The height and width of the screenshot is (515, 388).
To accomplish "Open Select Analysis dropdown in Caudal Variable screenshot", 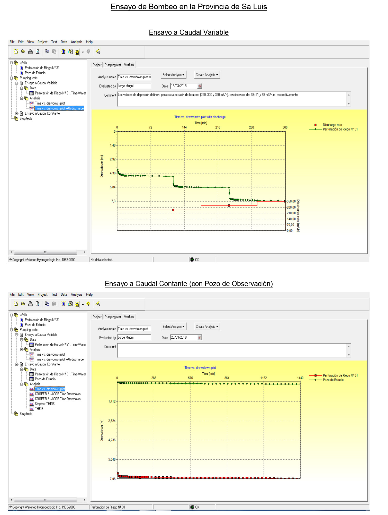I will [x=174, y=75].
